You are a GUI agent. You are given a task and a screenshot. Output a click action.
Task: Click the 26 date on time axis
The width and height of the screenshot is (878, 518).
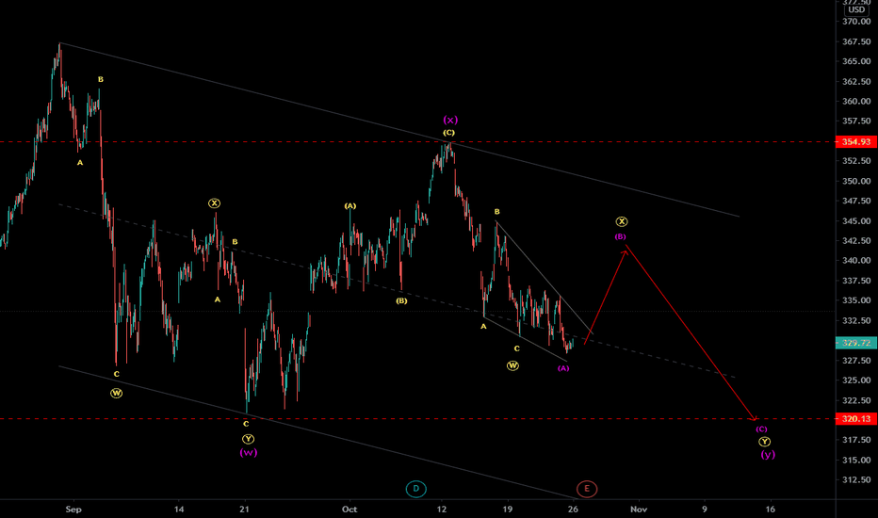(573, 509)
